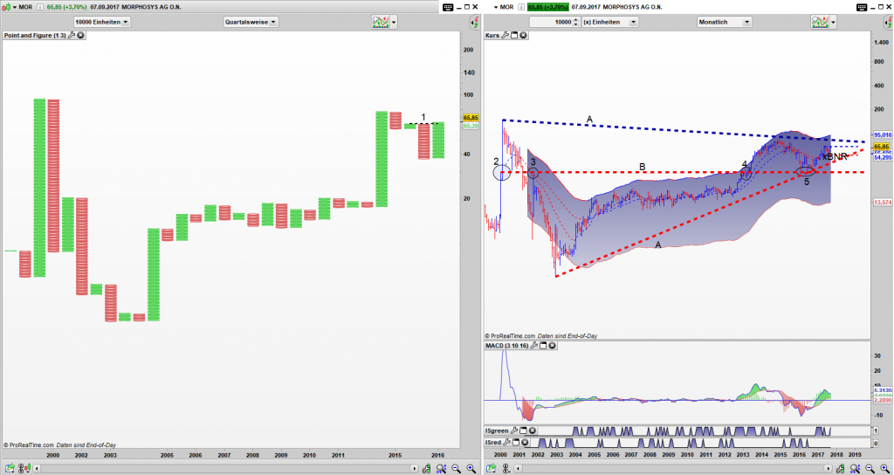
Task: Click add-indicator chart icon in left window toolbar
Action: pos(381,22)
